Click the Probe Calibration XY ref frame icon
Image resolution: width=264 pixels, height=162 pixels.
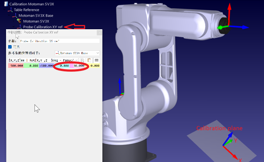pos(19,27)
